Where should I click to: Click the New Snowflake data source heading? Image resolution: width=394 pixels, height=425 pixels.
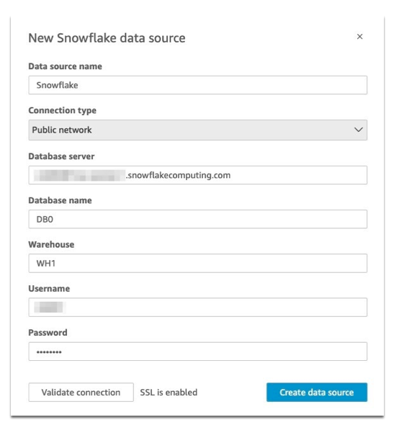point(107,38)
